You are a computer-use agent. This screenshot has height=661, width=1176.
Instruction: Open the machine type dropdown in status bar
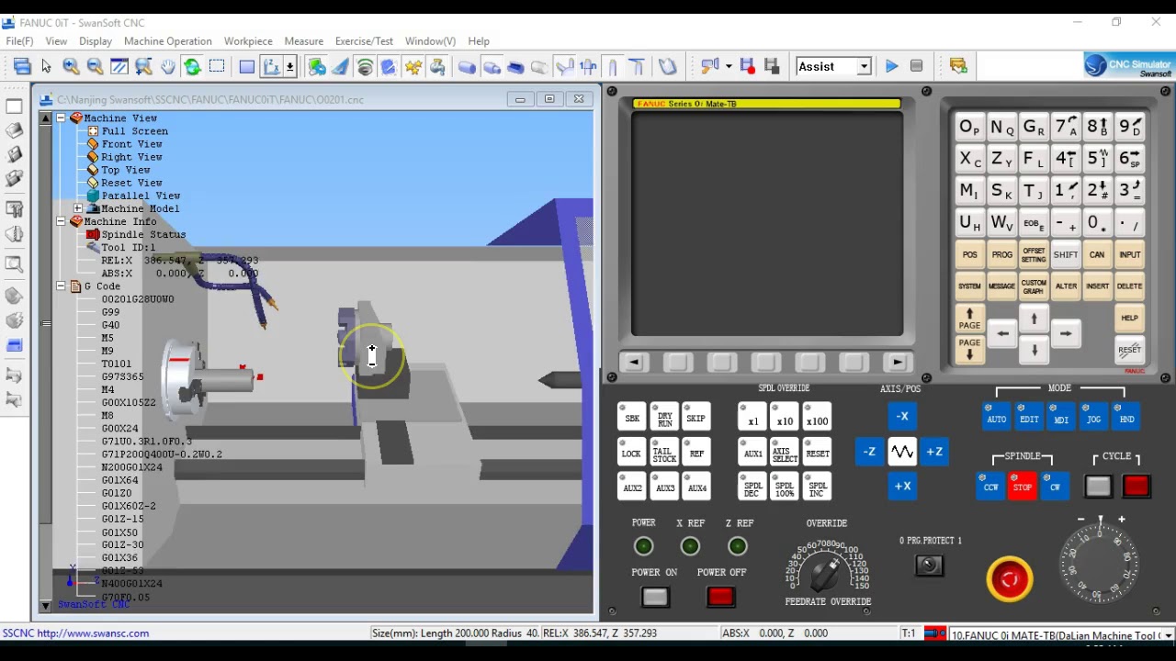click(x=1168, y=635)
